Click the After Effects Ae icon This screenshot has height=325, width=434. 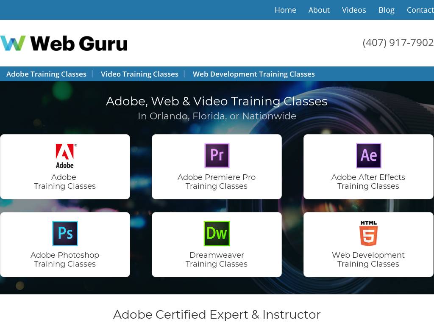coord(368,155)
